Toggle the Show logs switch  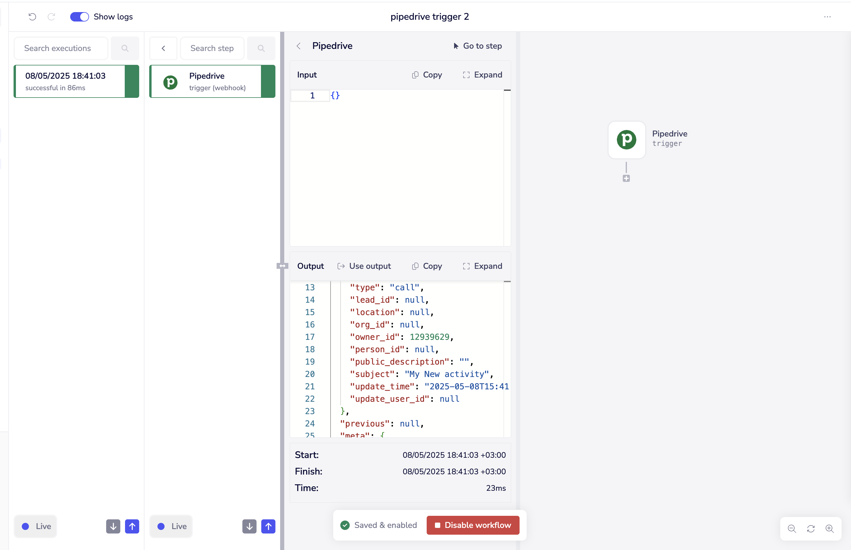pyautogui.click(x=79, y=17)
